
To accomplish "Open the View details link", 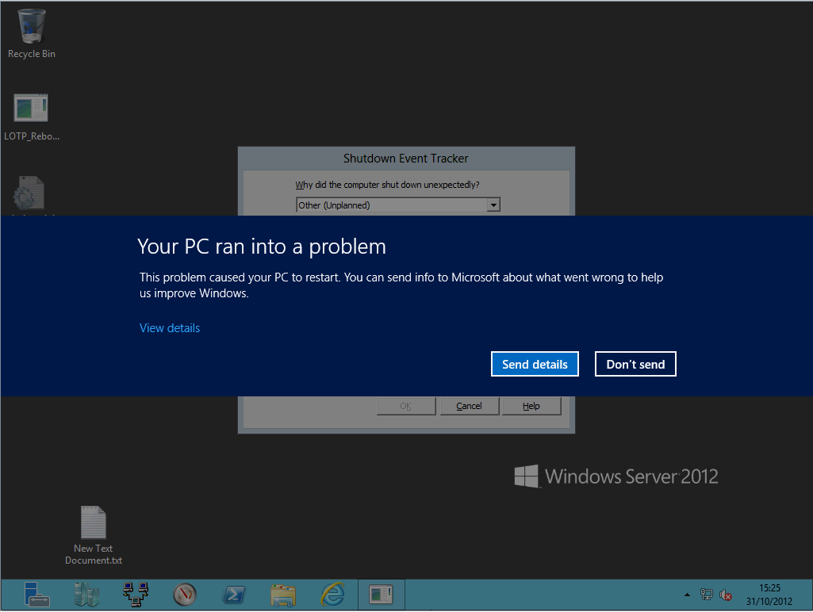I will point(170,328).
